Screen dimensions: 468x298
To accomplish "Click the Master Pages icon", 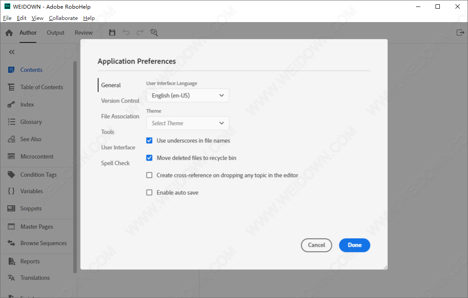I will coord(11,227).
